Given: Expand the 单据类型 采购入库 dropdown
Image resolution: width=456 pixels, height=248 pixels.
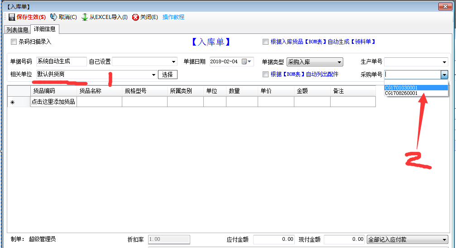Looking at the screenshot, I should tap(339, 62).
